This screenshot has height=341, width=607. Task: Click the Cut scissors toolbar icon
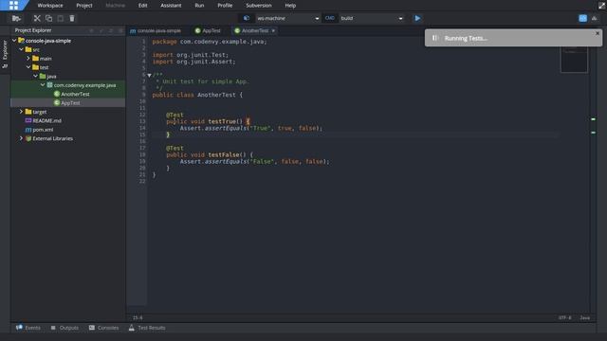tap(37, 18)
